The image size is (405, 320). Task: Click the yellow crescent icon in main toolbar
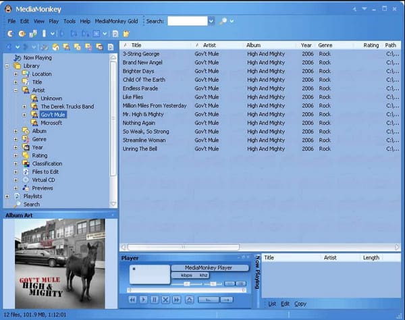[10, 34]
